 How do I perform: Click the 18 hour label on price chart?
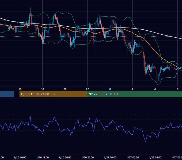coord(43,89)
